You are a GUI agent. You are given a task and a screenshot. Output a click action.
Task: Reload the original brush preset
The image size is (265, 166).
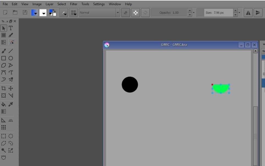[145, 13]
